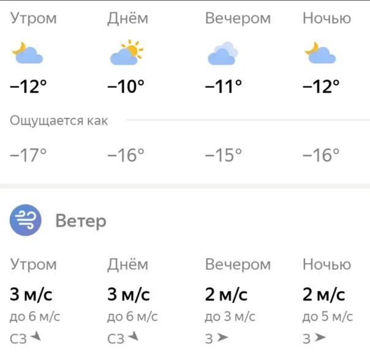Image resolution: width=370 pixels, height=358 pixels.
Task: Click the evening cloudy weather icon
Action: pyautogui.click(x=223, y=53)
